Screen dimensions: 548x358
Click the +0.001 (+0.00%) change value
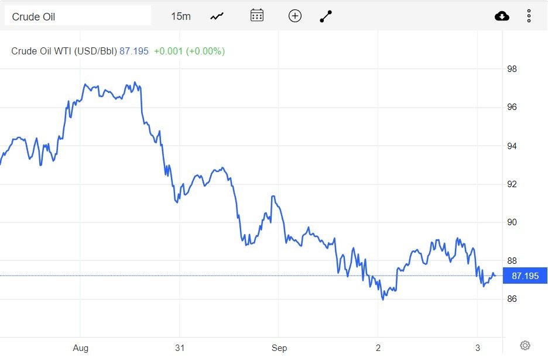(189, 51)
